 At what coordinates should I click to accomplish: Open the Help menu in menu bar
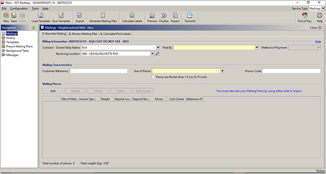[46, 8]
